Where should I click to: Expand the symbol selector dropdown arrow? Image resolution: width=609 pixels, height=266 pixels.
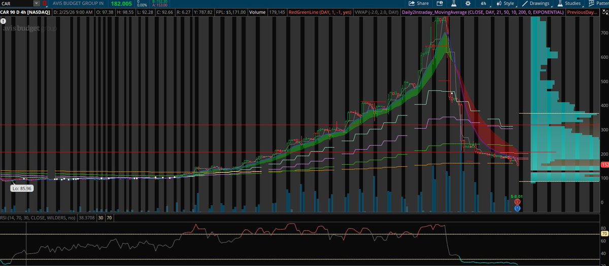point(36,4)
